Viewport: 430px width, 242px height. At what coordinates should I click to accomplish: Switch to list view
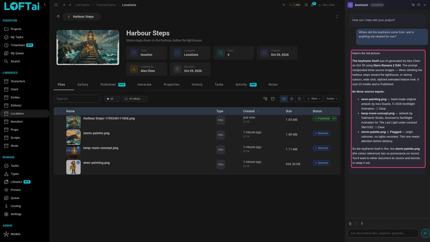pos(284,99)
